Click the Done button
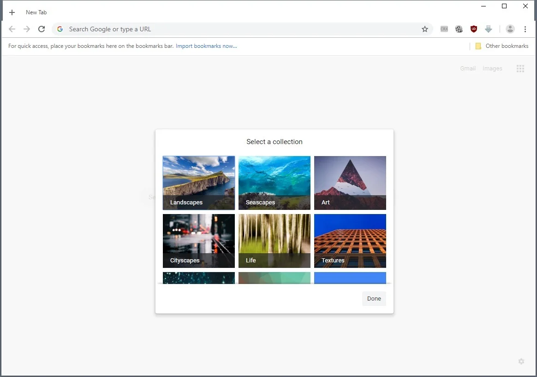Viewport: 537px width, 377px height. click(x=374, y=299)
